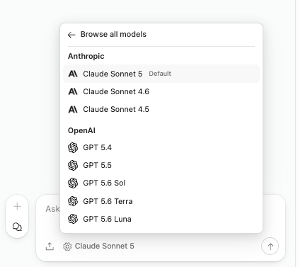Click the Default badge on Claude Sonnet 5
Screen dimensions: 298x267
click(160, 74)
